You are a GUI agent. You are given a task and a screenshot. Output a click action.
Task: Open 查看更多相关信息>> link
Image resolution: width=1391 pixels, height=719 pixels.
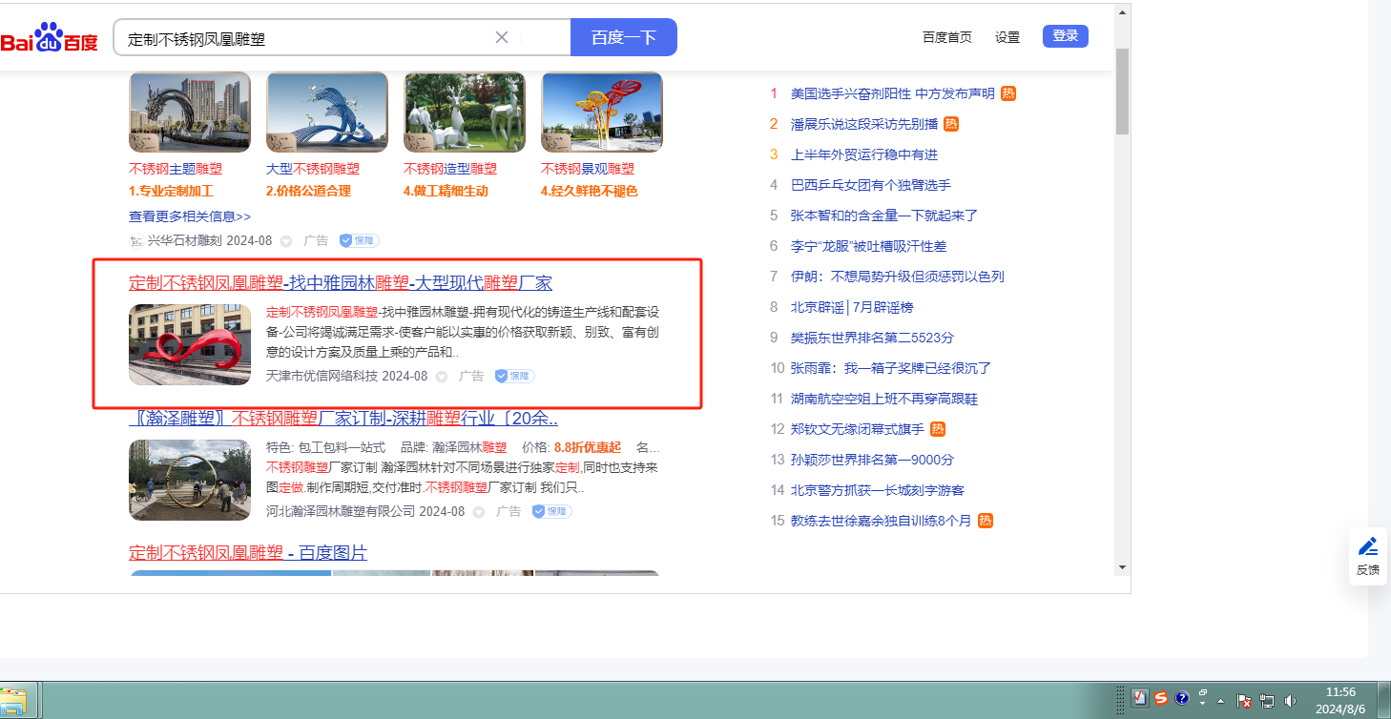pos(190,216)
